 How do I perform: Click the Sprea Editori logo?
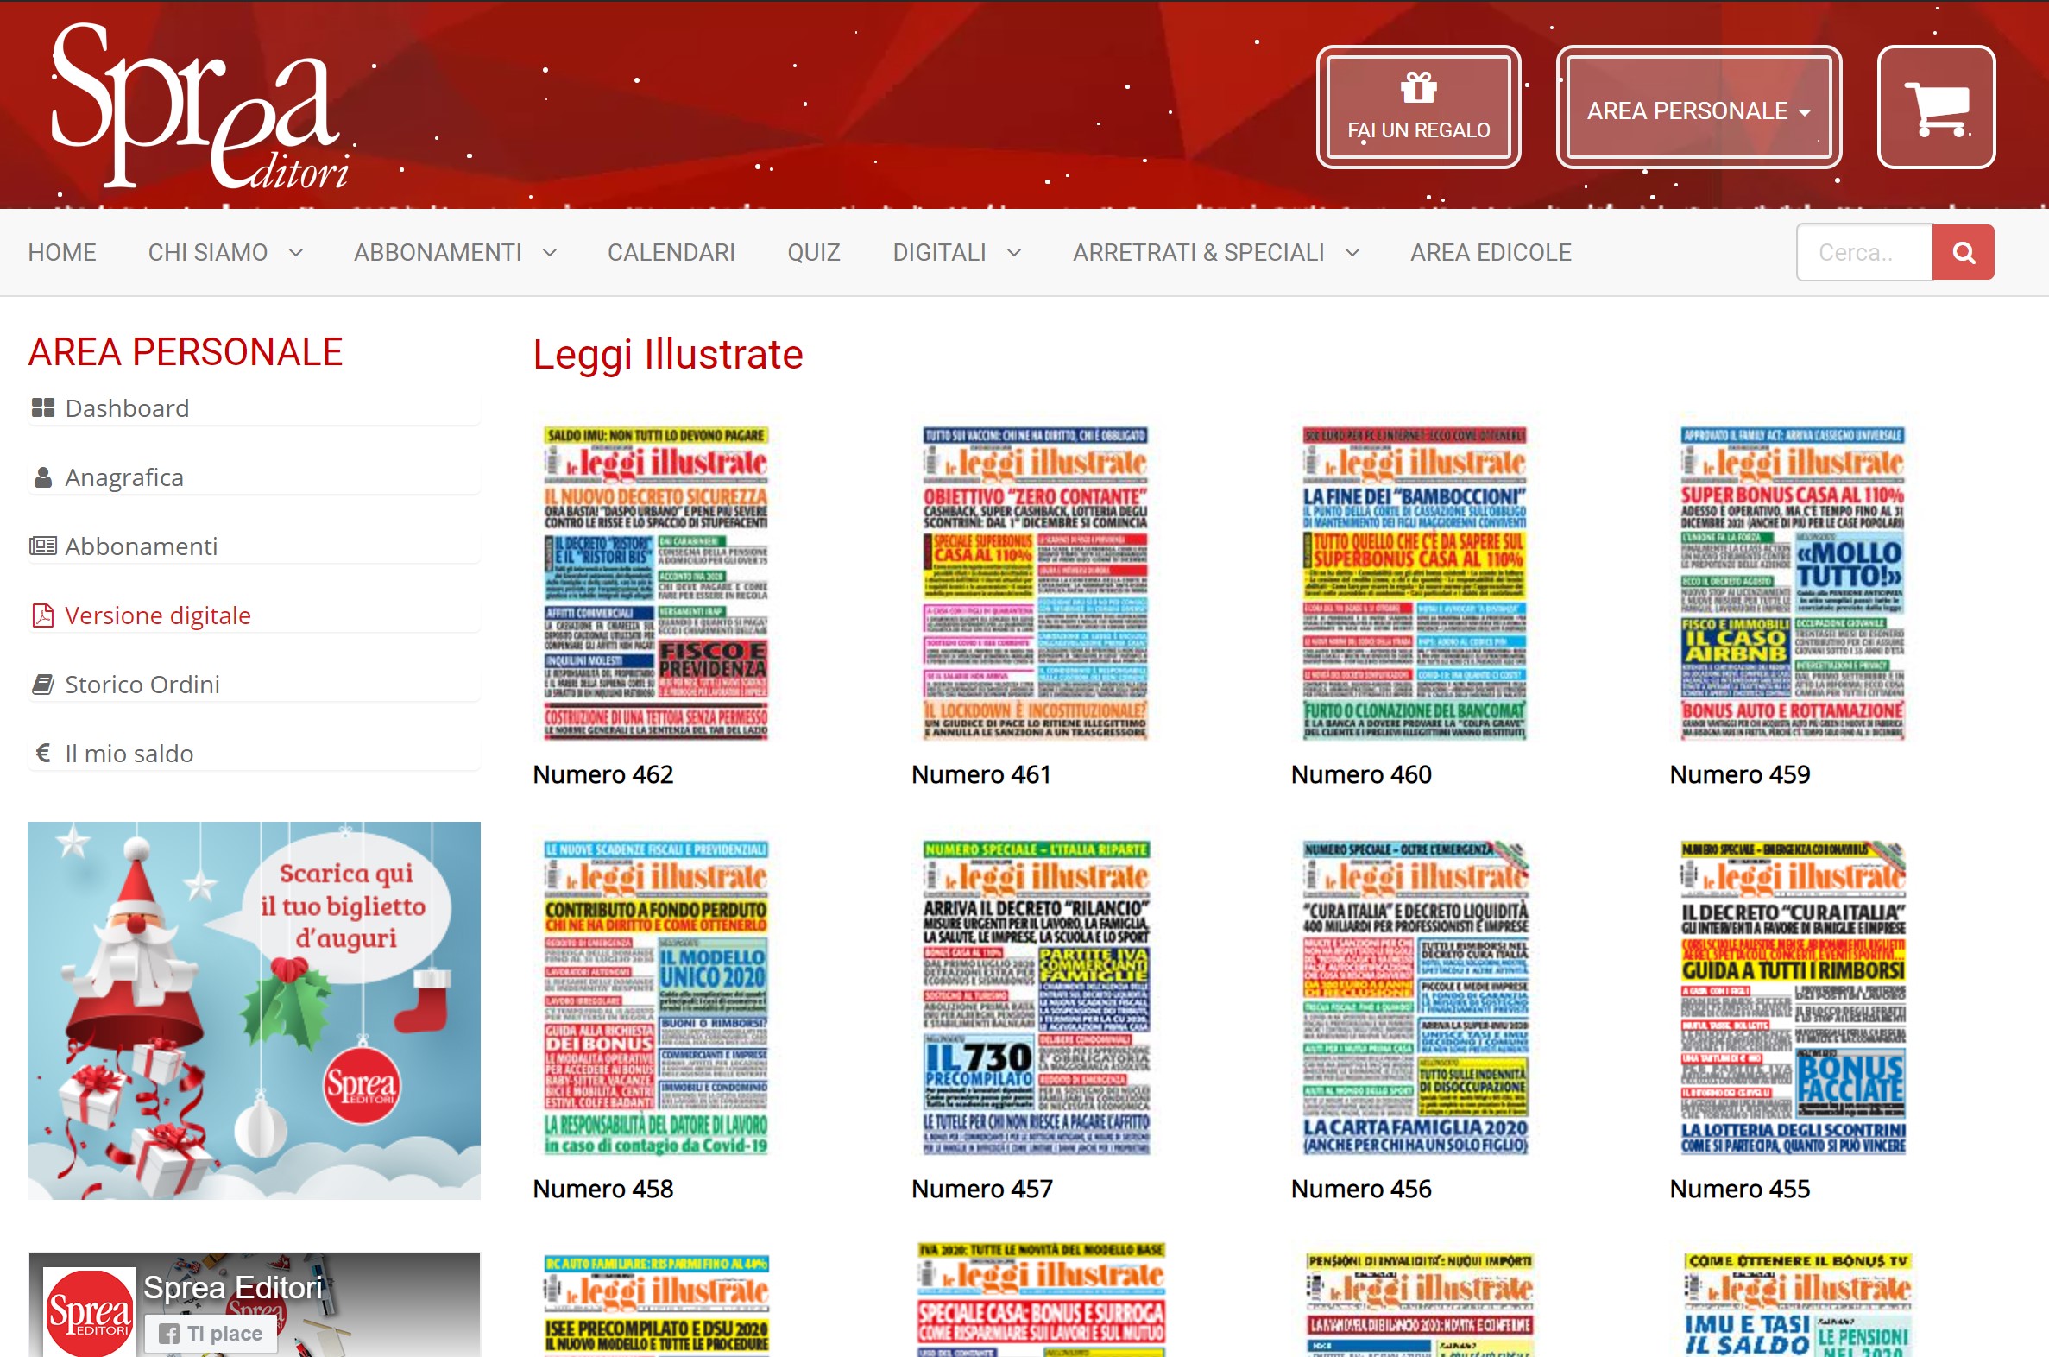201,105
